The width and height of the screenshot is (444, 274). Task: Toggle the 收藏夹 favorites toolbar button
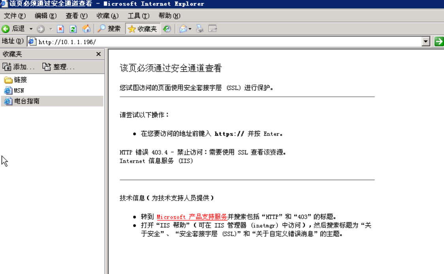[x=143, y=29]
